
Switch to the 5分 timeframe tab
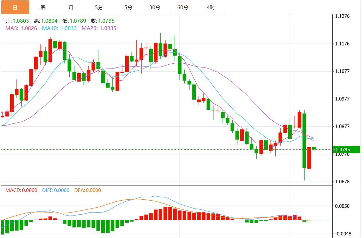(x=99, y=7)
